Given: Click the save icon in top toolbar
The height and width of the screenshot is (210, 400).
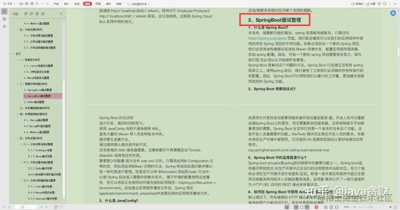Looking at the screenshot, I should [27, 4].
